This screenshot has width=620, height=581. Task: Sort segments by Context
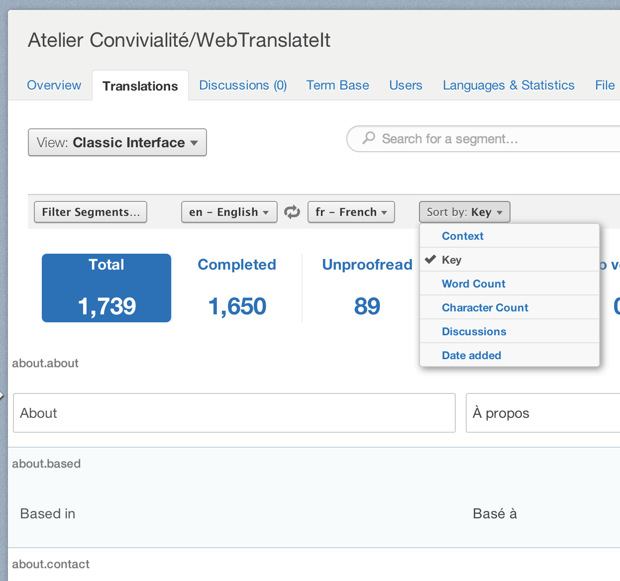510,236
